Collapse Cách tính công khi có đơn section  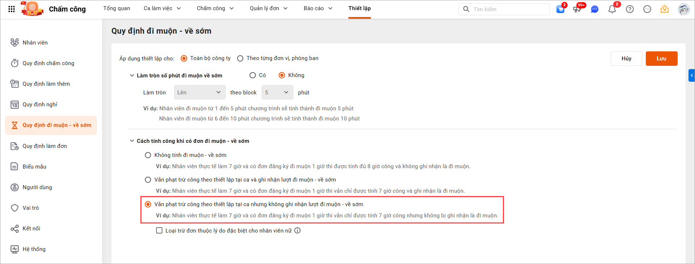(132, 141)
